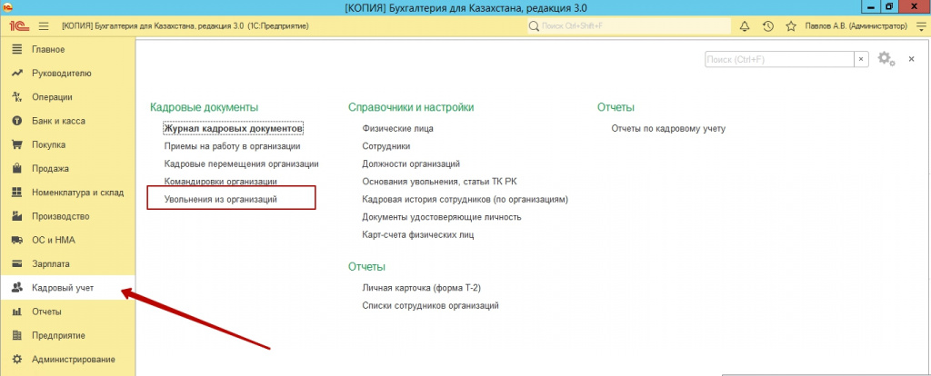Click the Производство factory icon
Screen dimensions: 931x376
17,216
